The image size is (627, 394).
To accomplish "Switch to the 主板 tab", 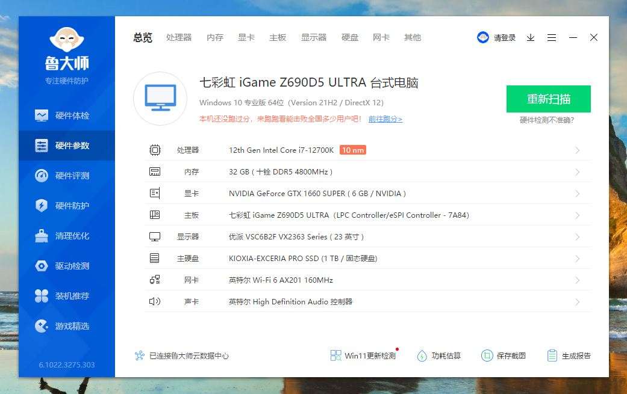I will pos(278,37).
